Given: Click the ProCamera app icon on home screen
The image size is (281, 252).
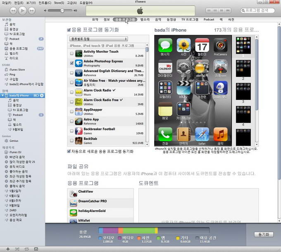Looking at the screenshot, I should pyautogui.click(x=220, y=45).
